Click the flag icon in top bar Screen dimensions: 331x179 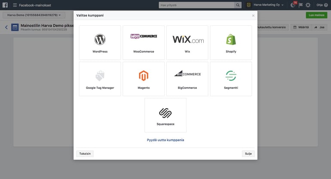click(300, 5)
